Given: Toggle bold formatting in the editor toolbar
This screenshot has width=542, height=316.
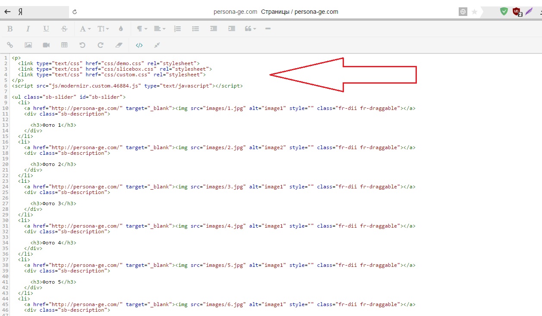Looking at the screenshot, I should [x=10, y=29].
